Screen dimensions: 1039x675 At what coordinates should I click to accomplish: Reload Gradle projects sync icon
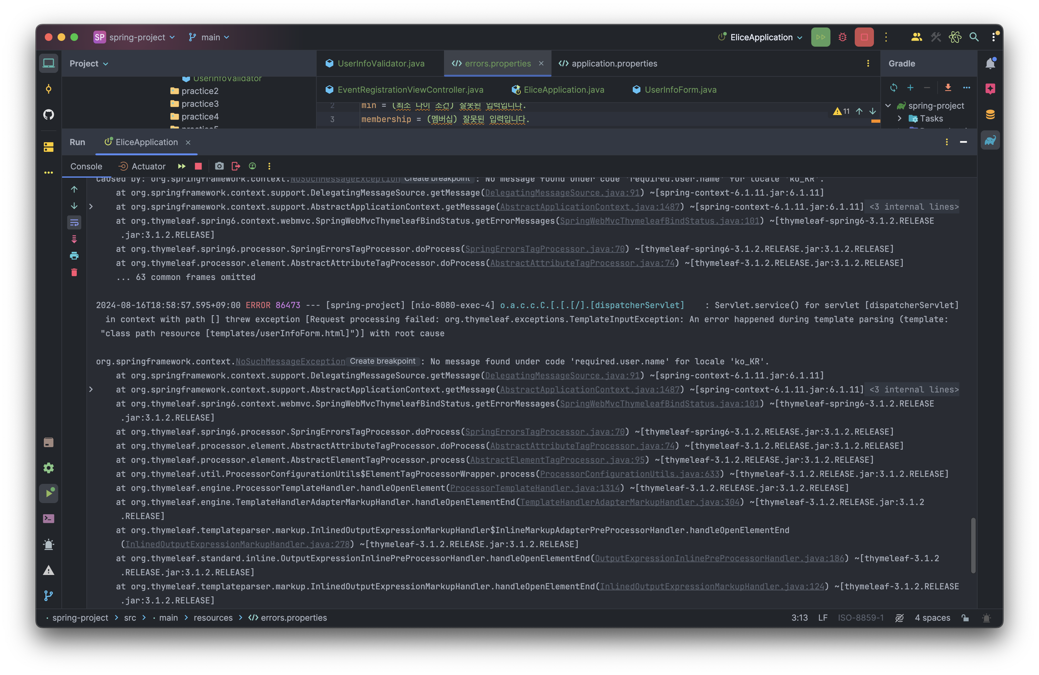pyautogui.click(x=894, y=88)
